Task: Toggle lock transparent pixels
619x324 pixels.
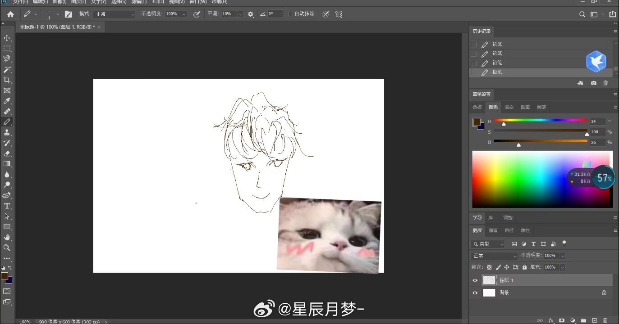Action: (489, 267)
